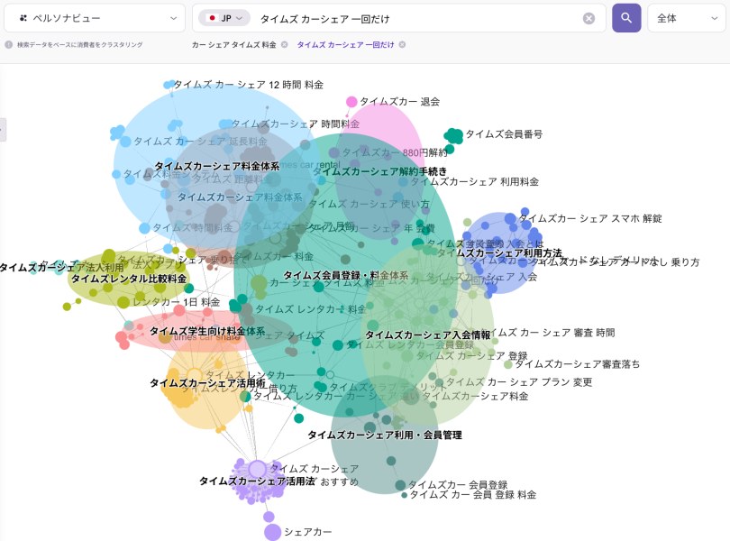Viewport: 730px width, 541px height.
Task: Click the green タイムズ会員番号 node cluster
Action: [x=453, y=135]
